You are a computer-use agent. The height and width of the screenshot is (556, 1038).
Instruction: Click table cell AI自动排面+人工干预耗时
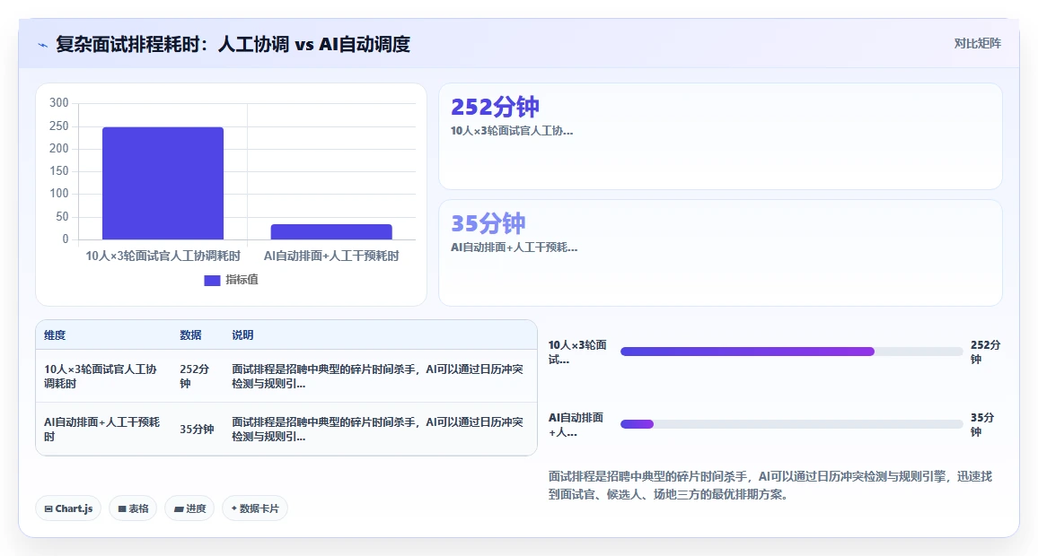pyautogui.click(x=102, y=429)
